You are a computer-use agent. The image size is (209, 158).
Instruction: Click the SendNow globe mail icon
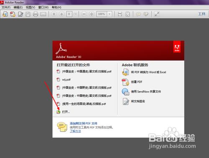(x=125, y=92)
